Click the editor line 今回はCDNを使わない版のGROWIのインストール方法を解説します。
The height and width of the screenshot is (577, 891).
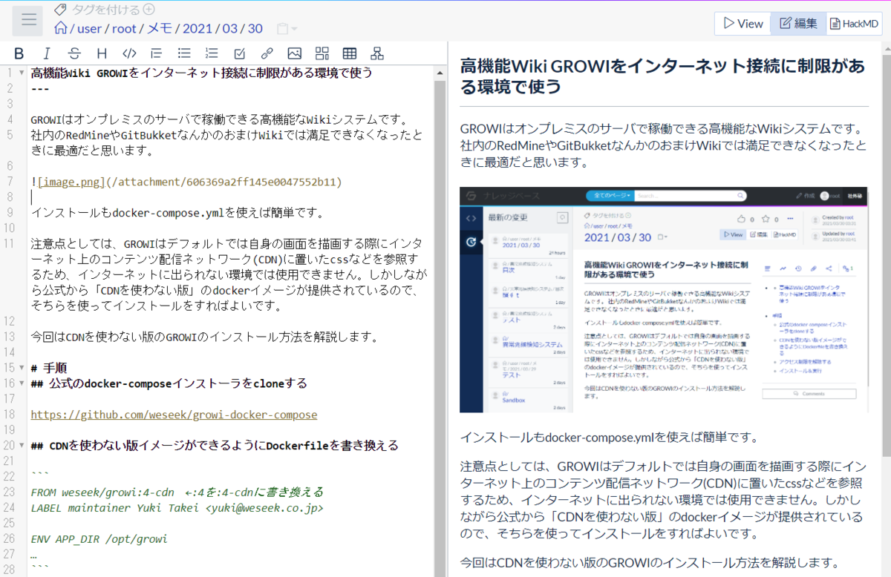tap(205, 337)
